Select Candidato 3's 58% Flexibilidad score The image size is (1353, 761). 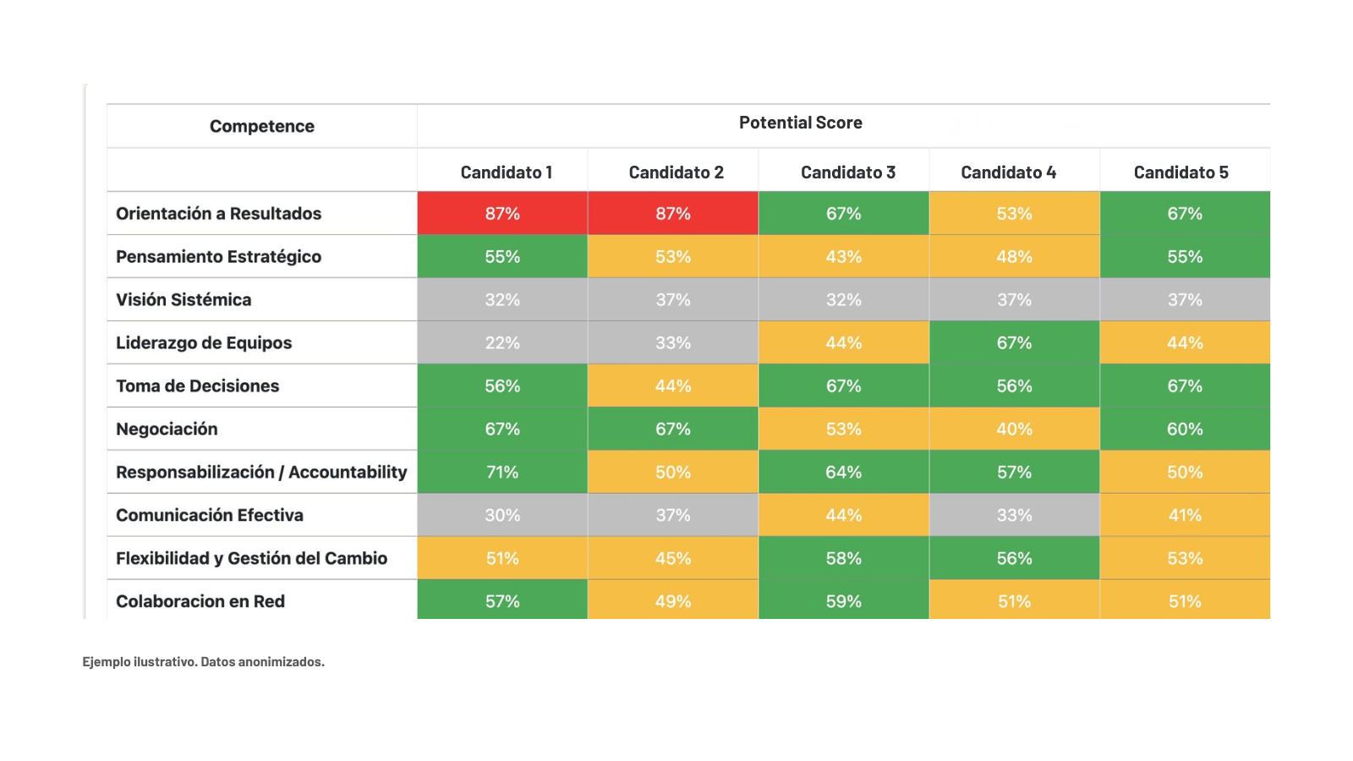843,559
